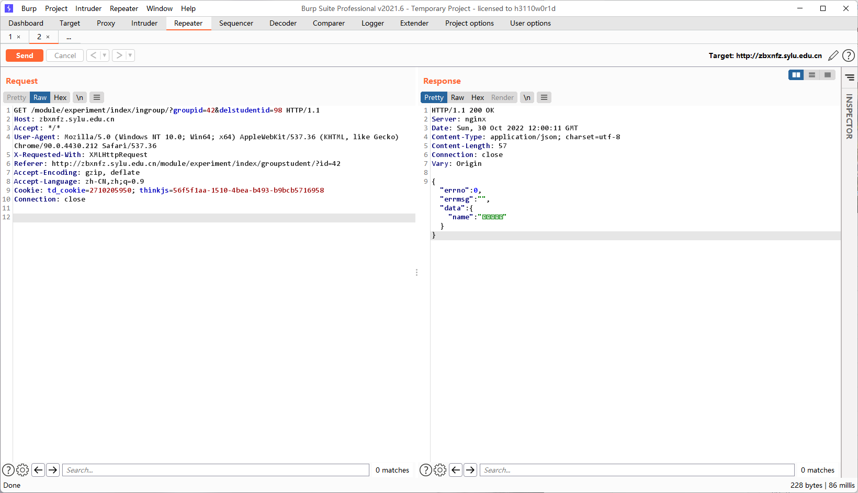The height and width of the screenshot is (493, 858).
Task: Open response search settings gear
Action: pos(440,470)
